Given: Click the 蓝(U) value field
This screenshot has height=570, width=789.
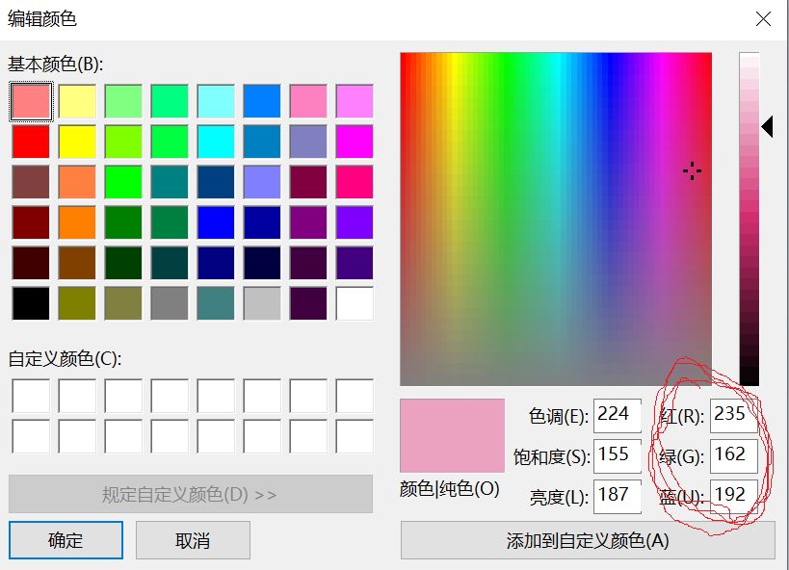Looking at the screenshot, I should pos(734,496).
